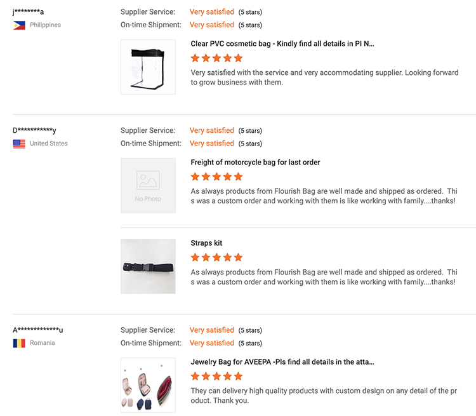Click star rating under Clear PVC cosmetic bag
This screenshot has width=476, height=416.
click(217, 58)
